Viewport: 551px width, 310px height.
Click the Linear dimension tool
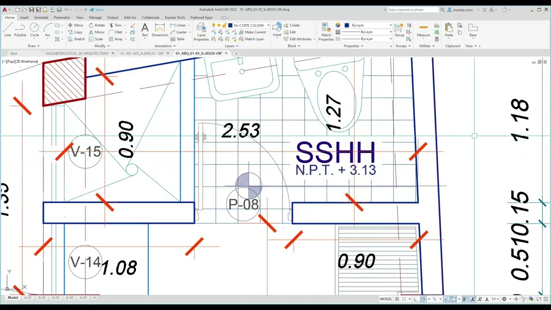point(178,25)
